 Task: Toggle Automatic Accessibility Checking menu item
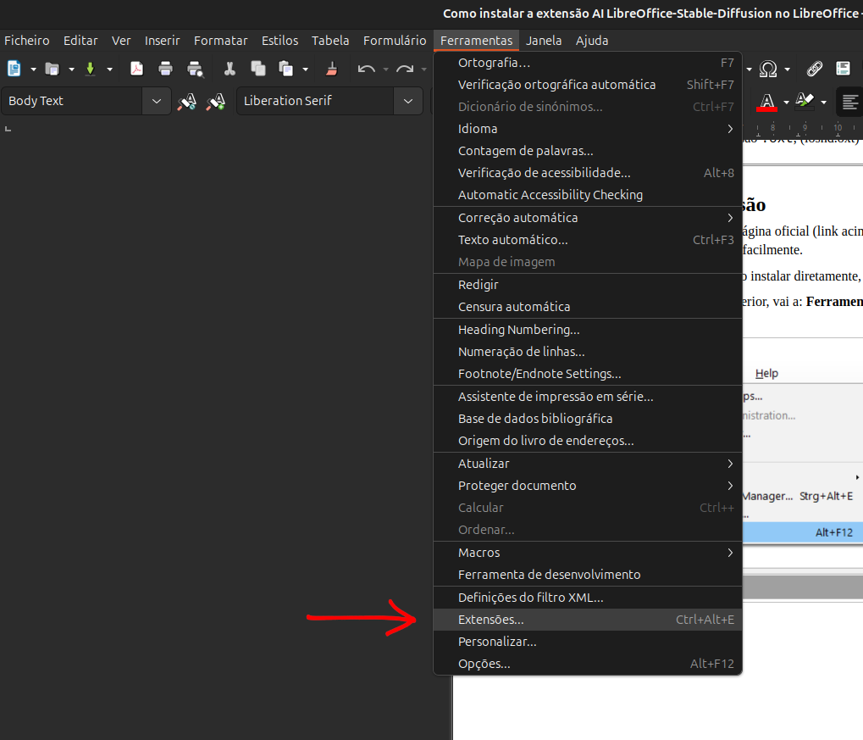[550, 195]
